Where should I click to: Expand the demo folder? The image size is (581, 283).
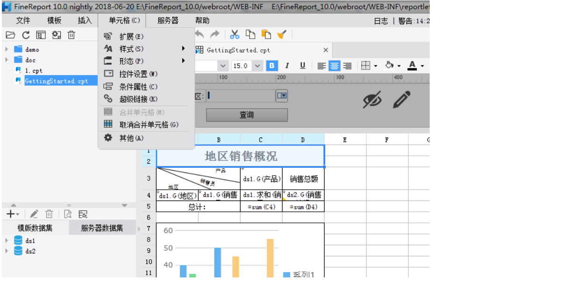pos(6,49)
